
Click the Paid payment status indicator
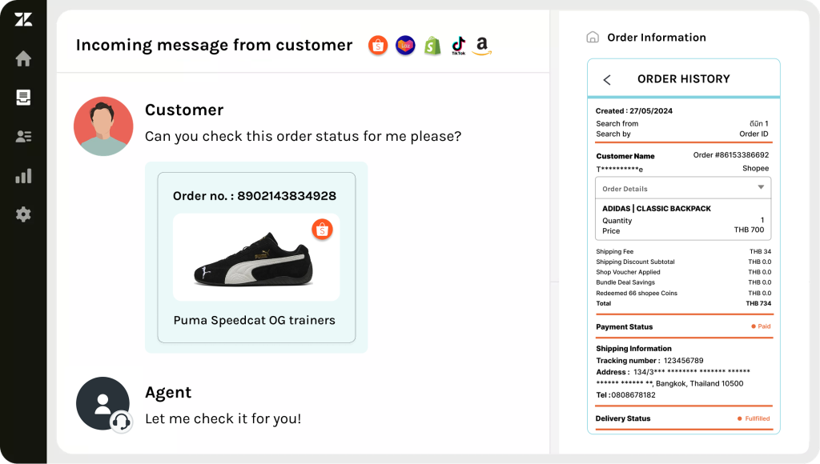[761, 326]
